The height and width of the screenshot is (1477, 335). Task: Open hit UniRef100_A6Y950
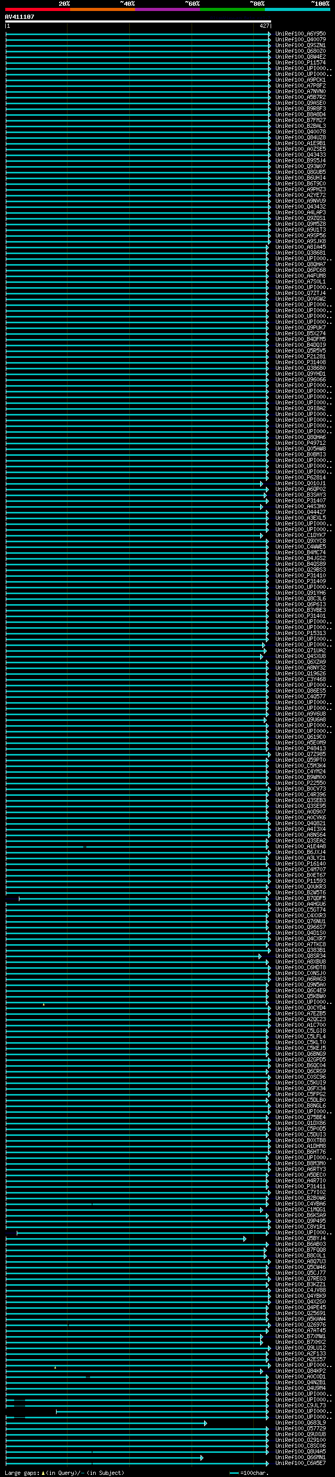(x=300, y=34)
